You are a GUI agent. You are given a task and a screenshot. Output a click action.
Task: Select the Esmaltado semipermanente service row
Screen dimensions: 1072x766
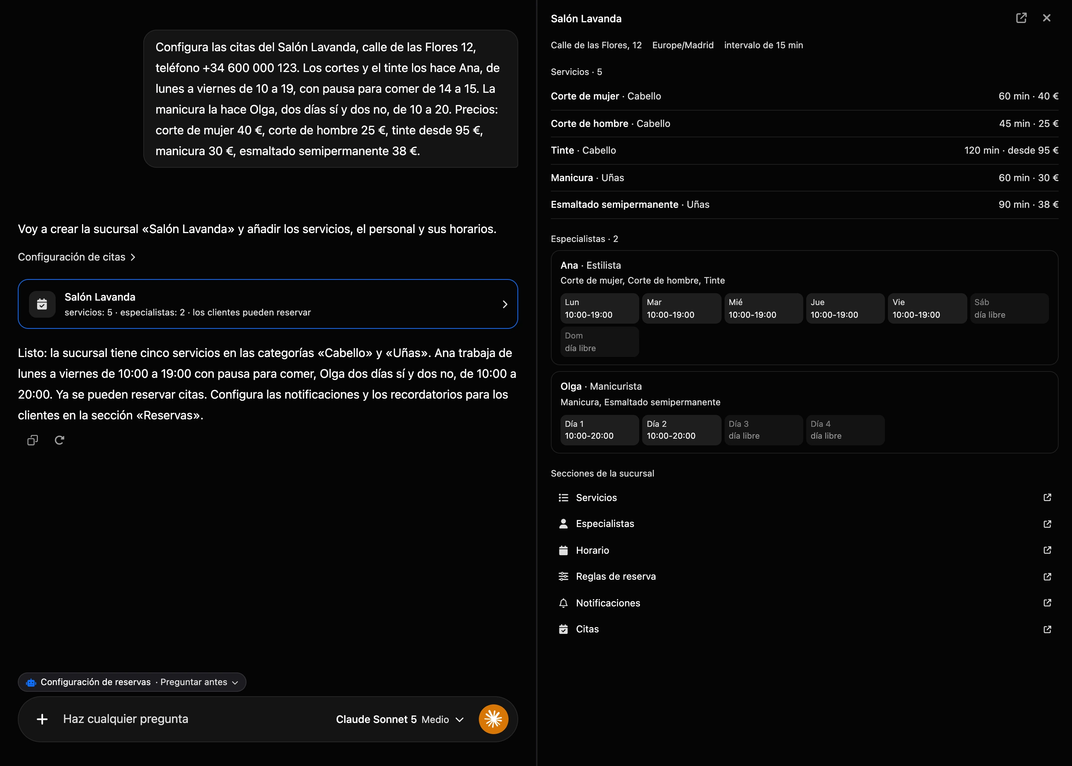[805, 205]
